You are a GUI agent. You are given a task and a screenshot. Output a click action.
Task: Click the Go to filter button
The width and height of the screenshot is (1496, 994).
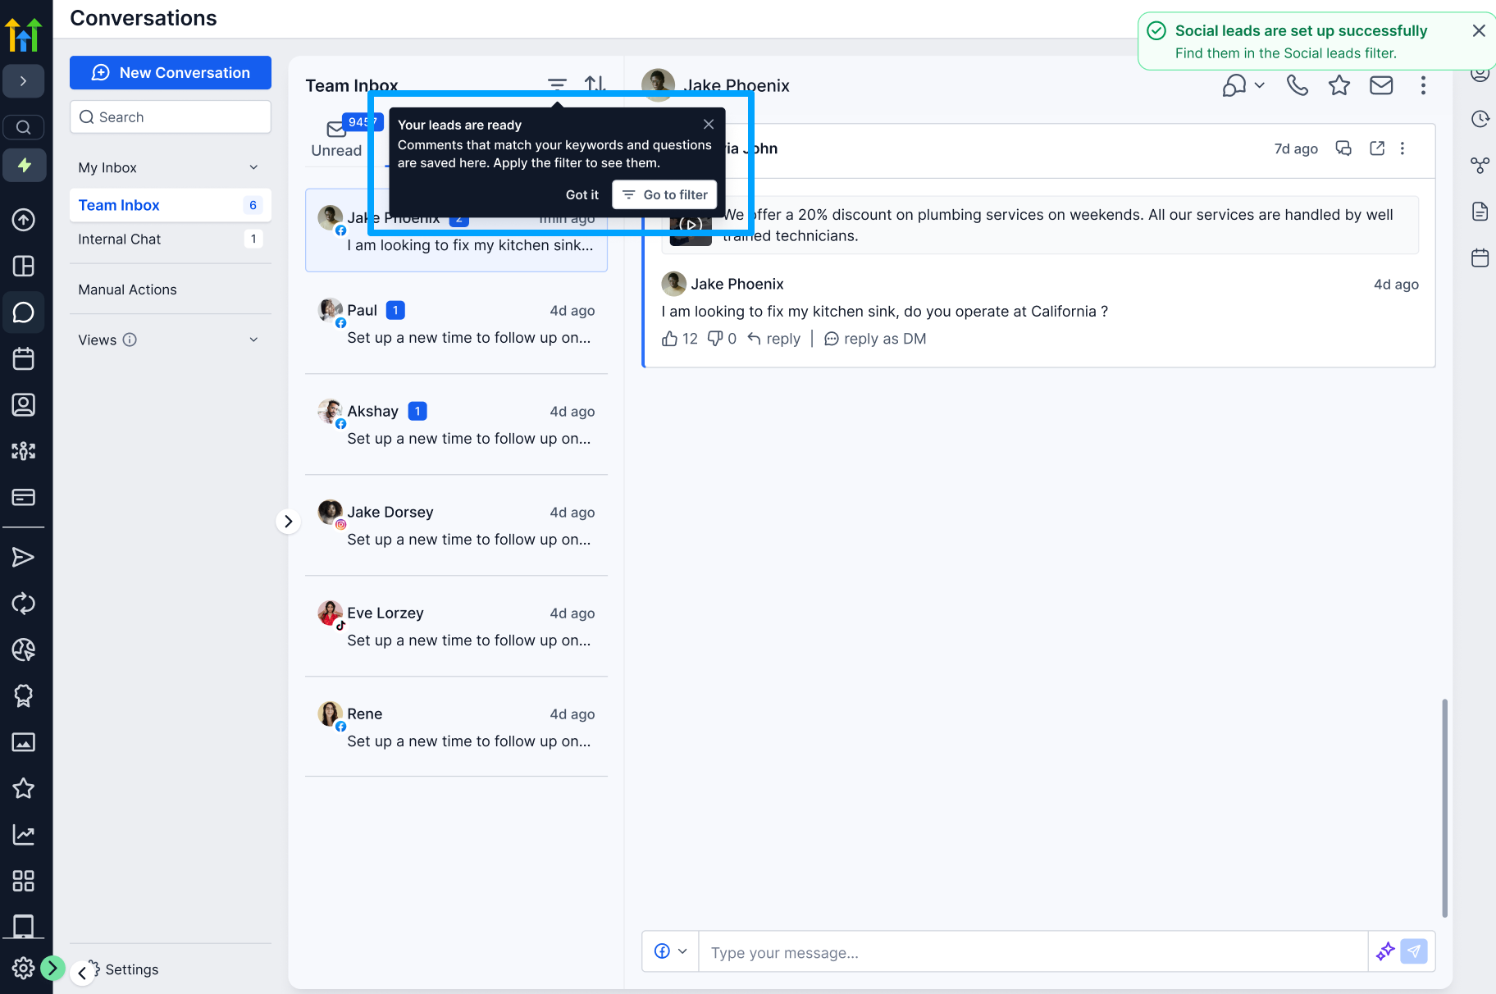click(664, 194)
